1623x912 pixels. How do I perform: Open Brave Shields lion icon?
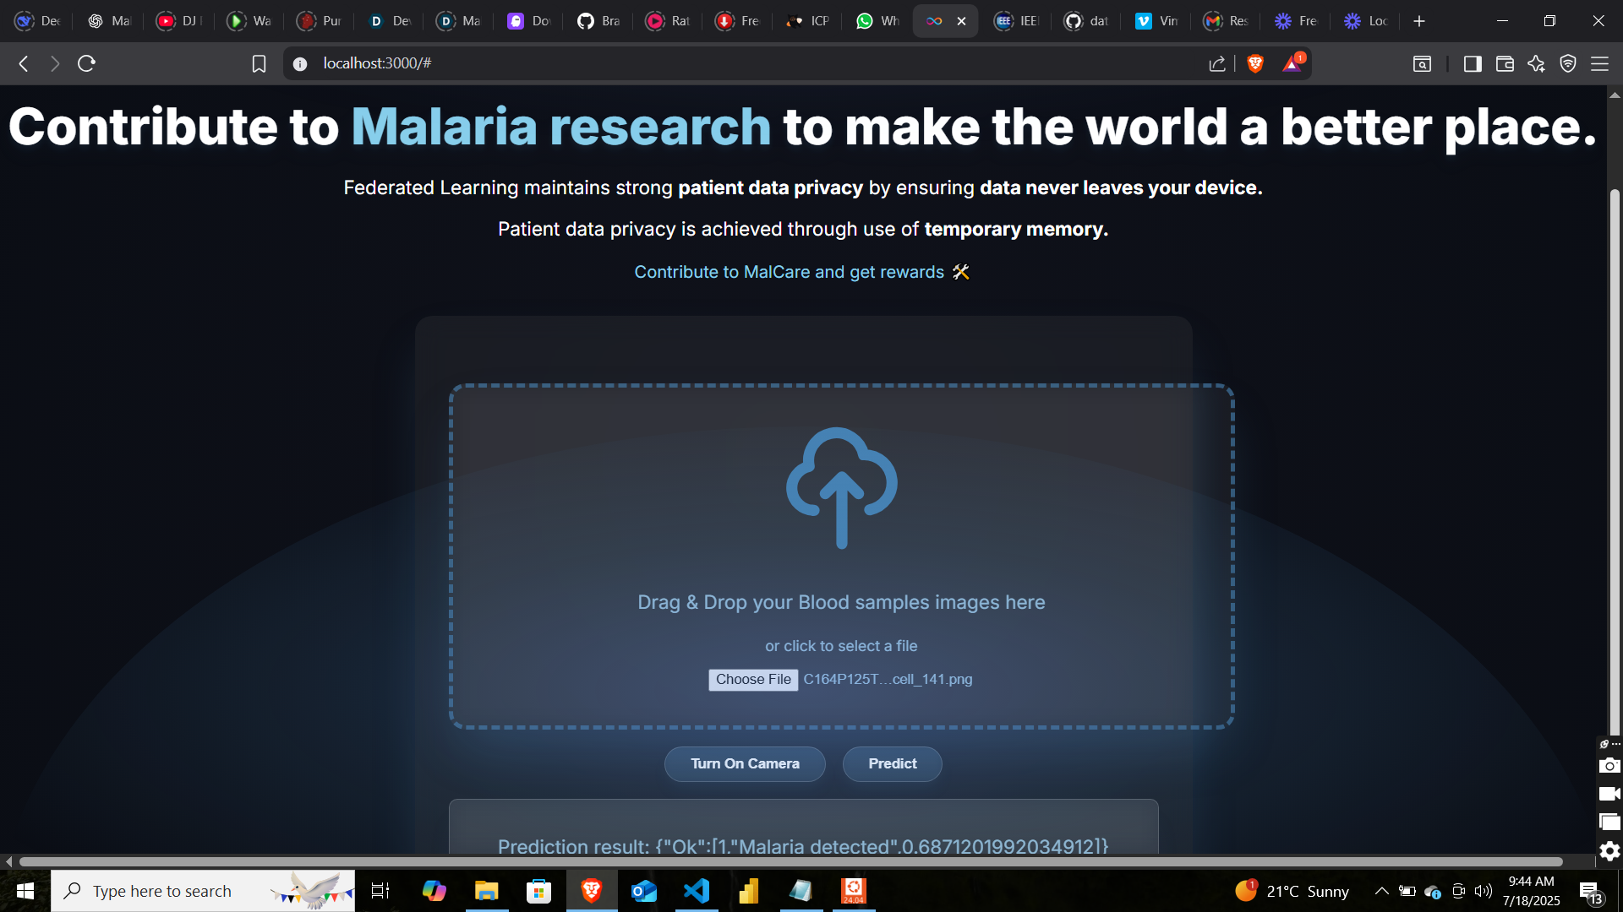[x=1255, y=63]
